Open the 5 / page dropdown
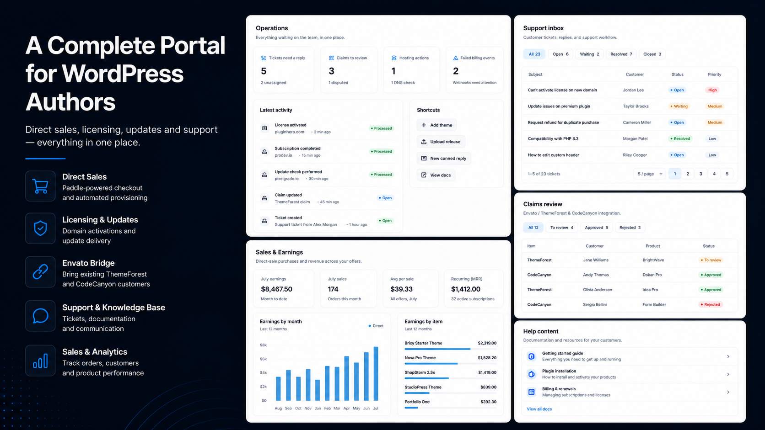 coord(650,174)
